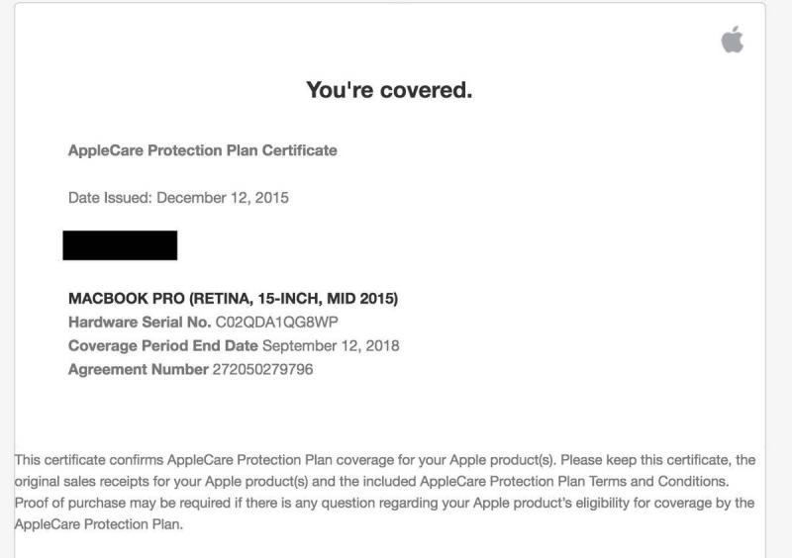Click the "Coverage Period End Date" label
792x558 pixels.
pos(163,346)
